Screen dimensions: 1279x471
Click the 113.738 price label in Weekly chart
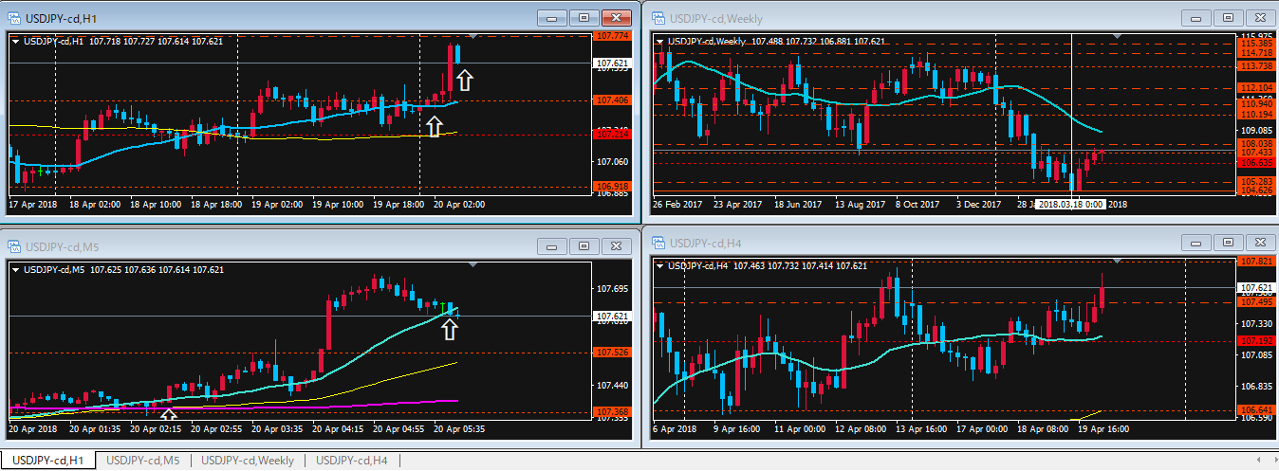[x=1256, y=65]
